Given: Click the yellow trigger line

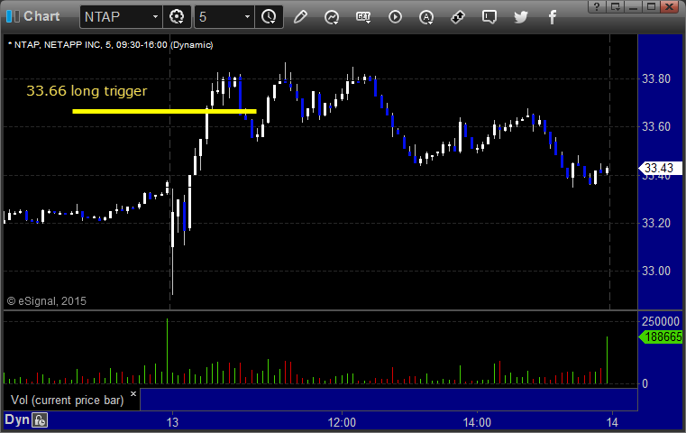Looking at the screenshot, I should (164, 111).
